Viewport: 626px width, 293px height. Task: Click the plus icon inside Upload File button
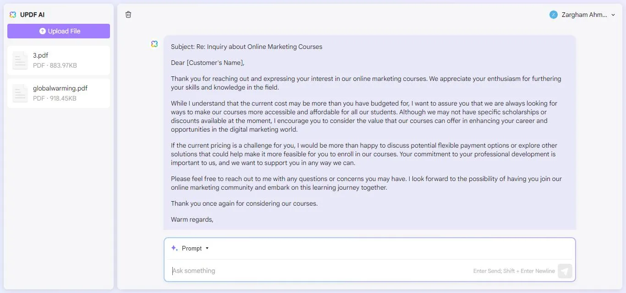(x=42, y=31)
